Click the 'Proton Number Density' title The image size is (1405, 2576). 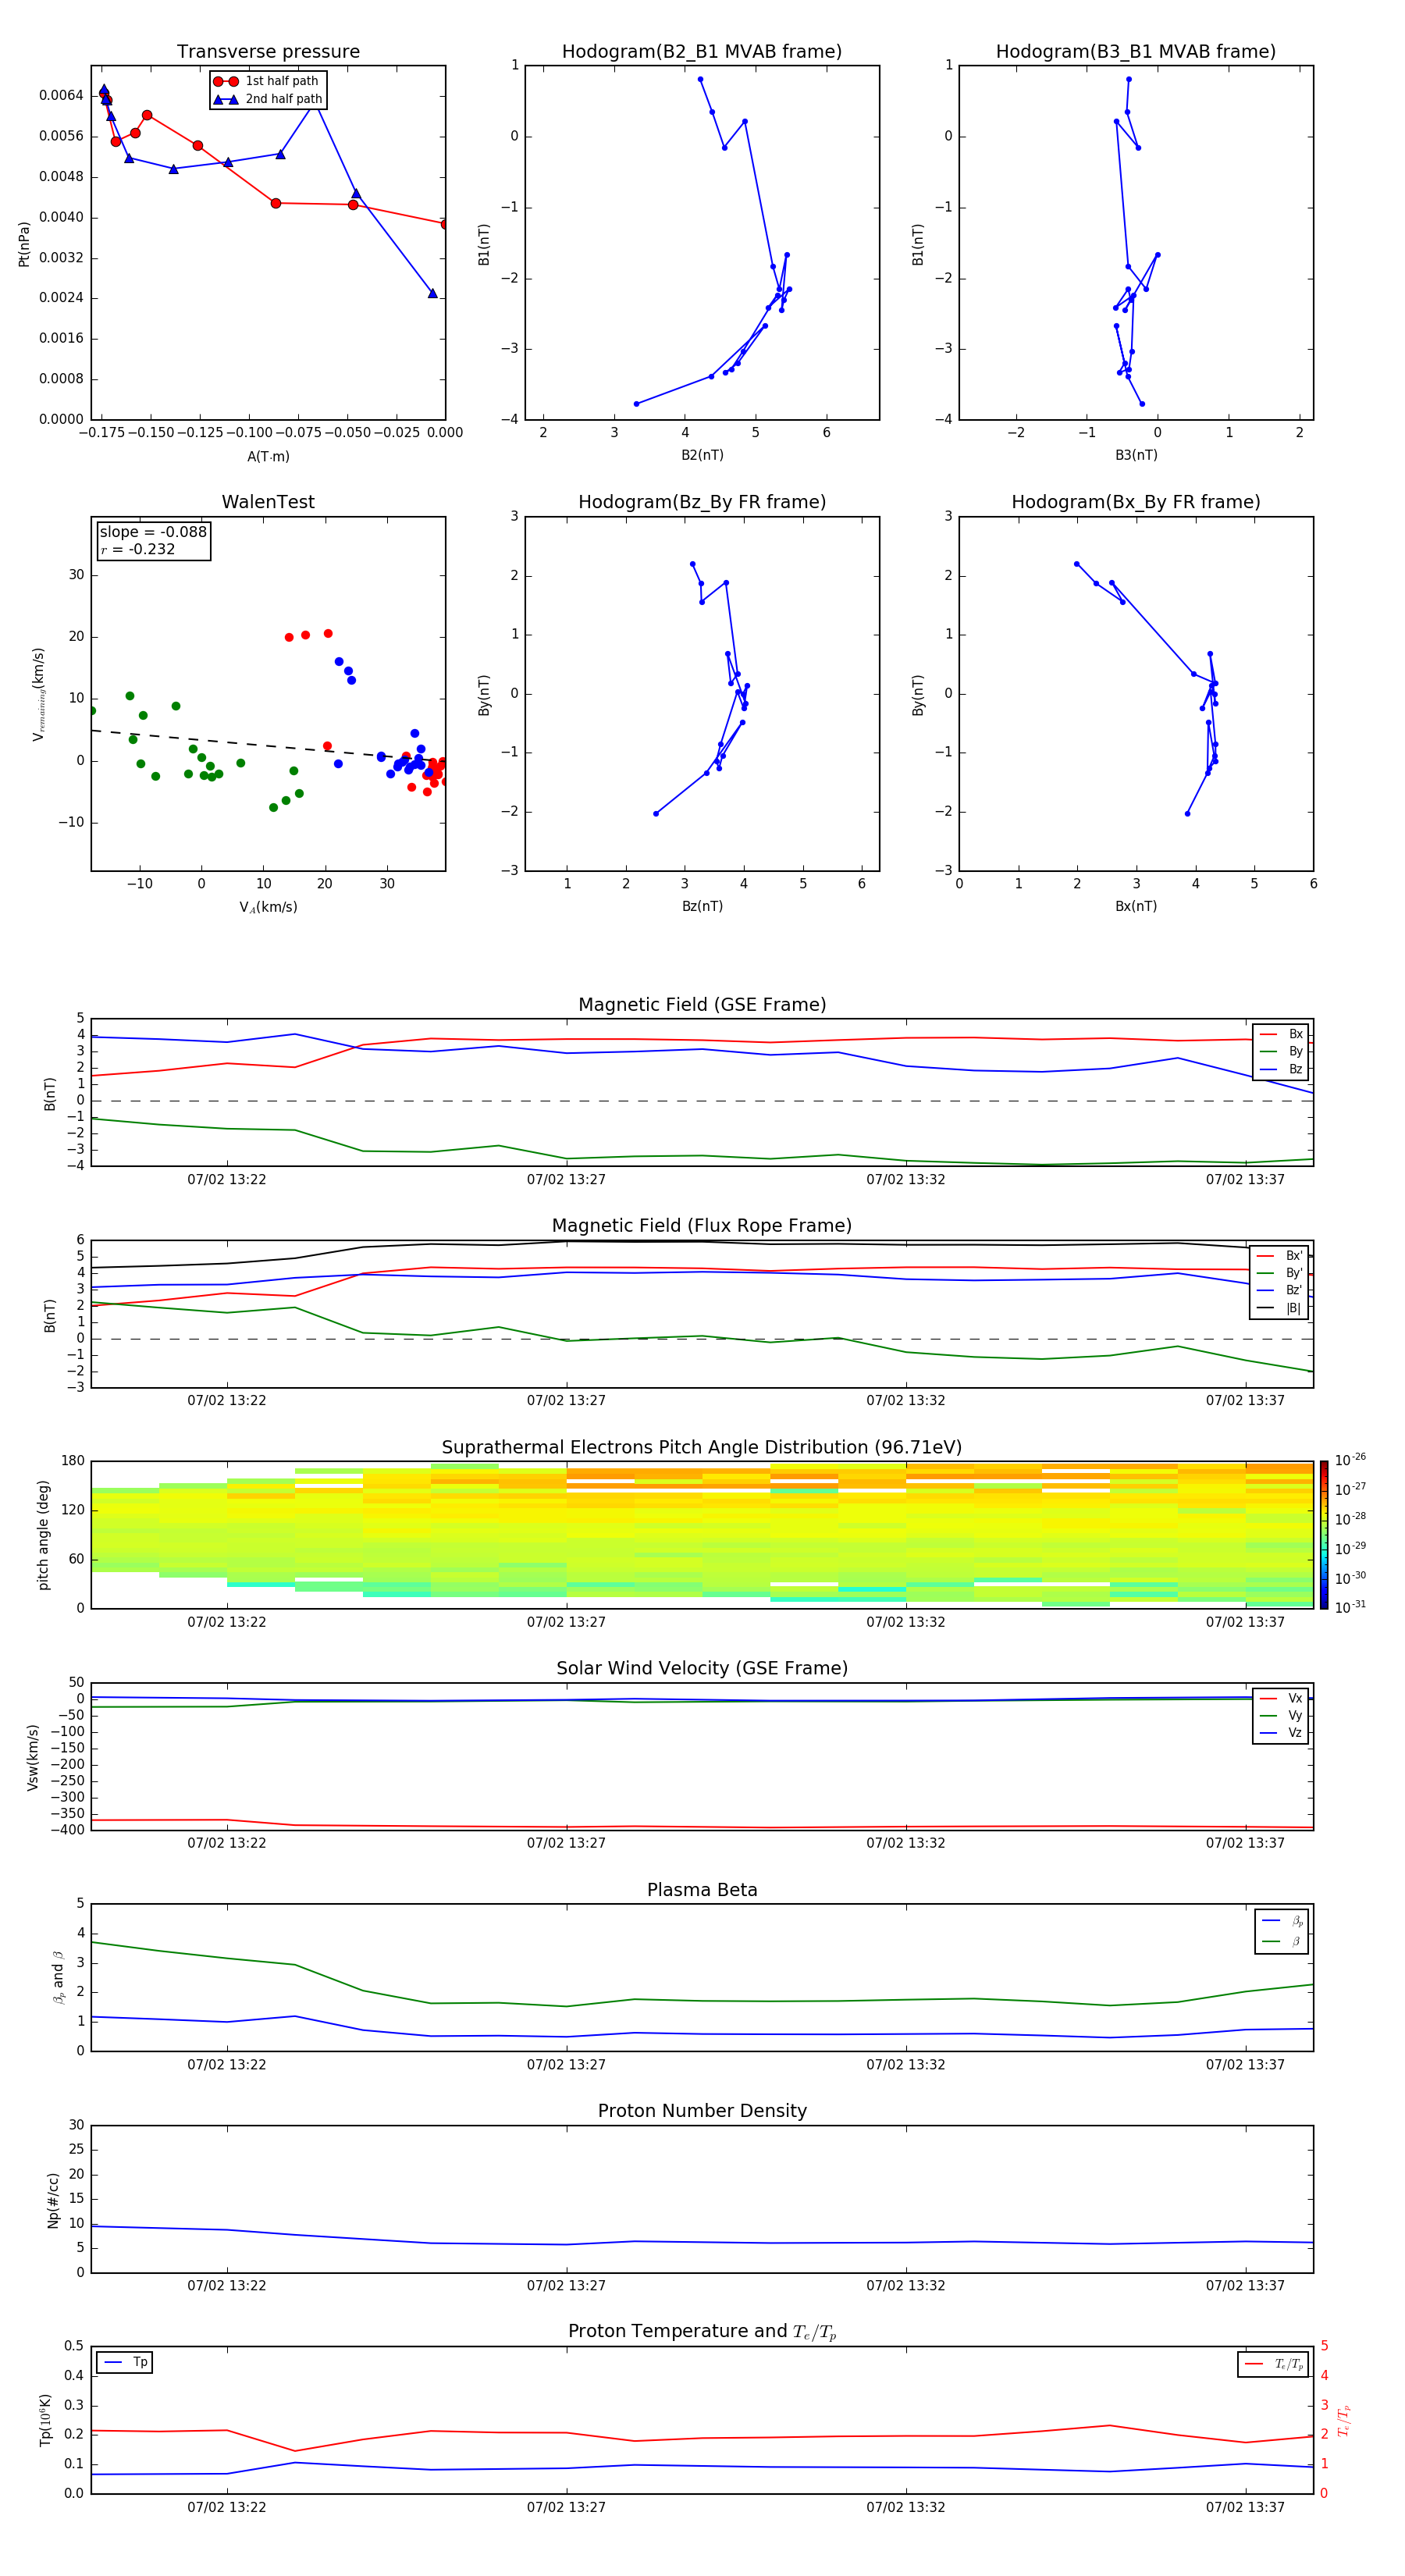[702, 2111]
